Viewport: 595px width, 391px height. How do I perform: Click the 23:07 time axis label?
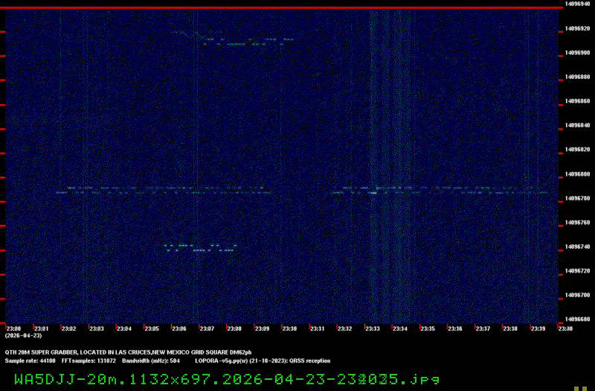206,328
